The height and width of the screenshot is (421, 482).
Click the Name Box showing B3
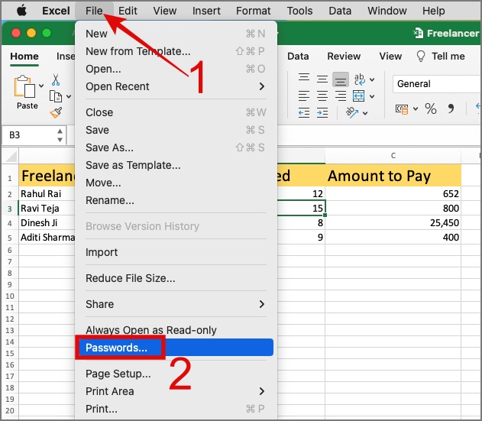coord(29,135)
